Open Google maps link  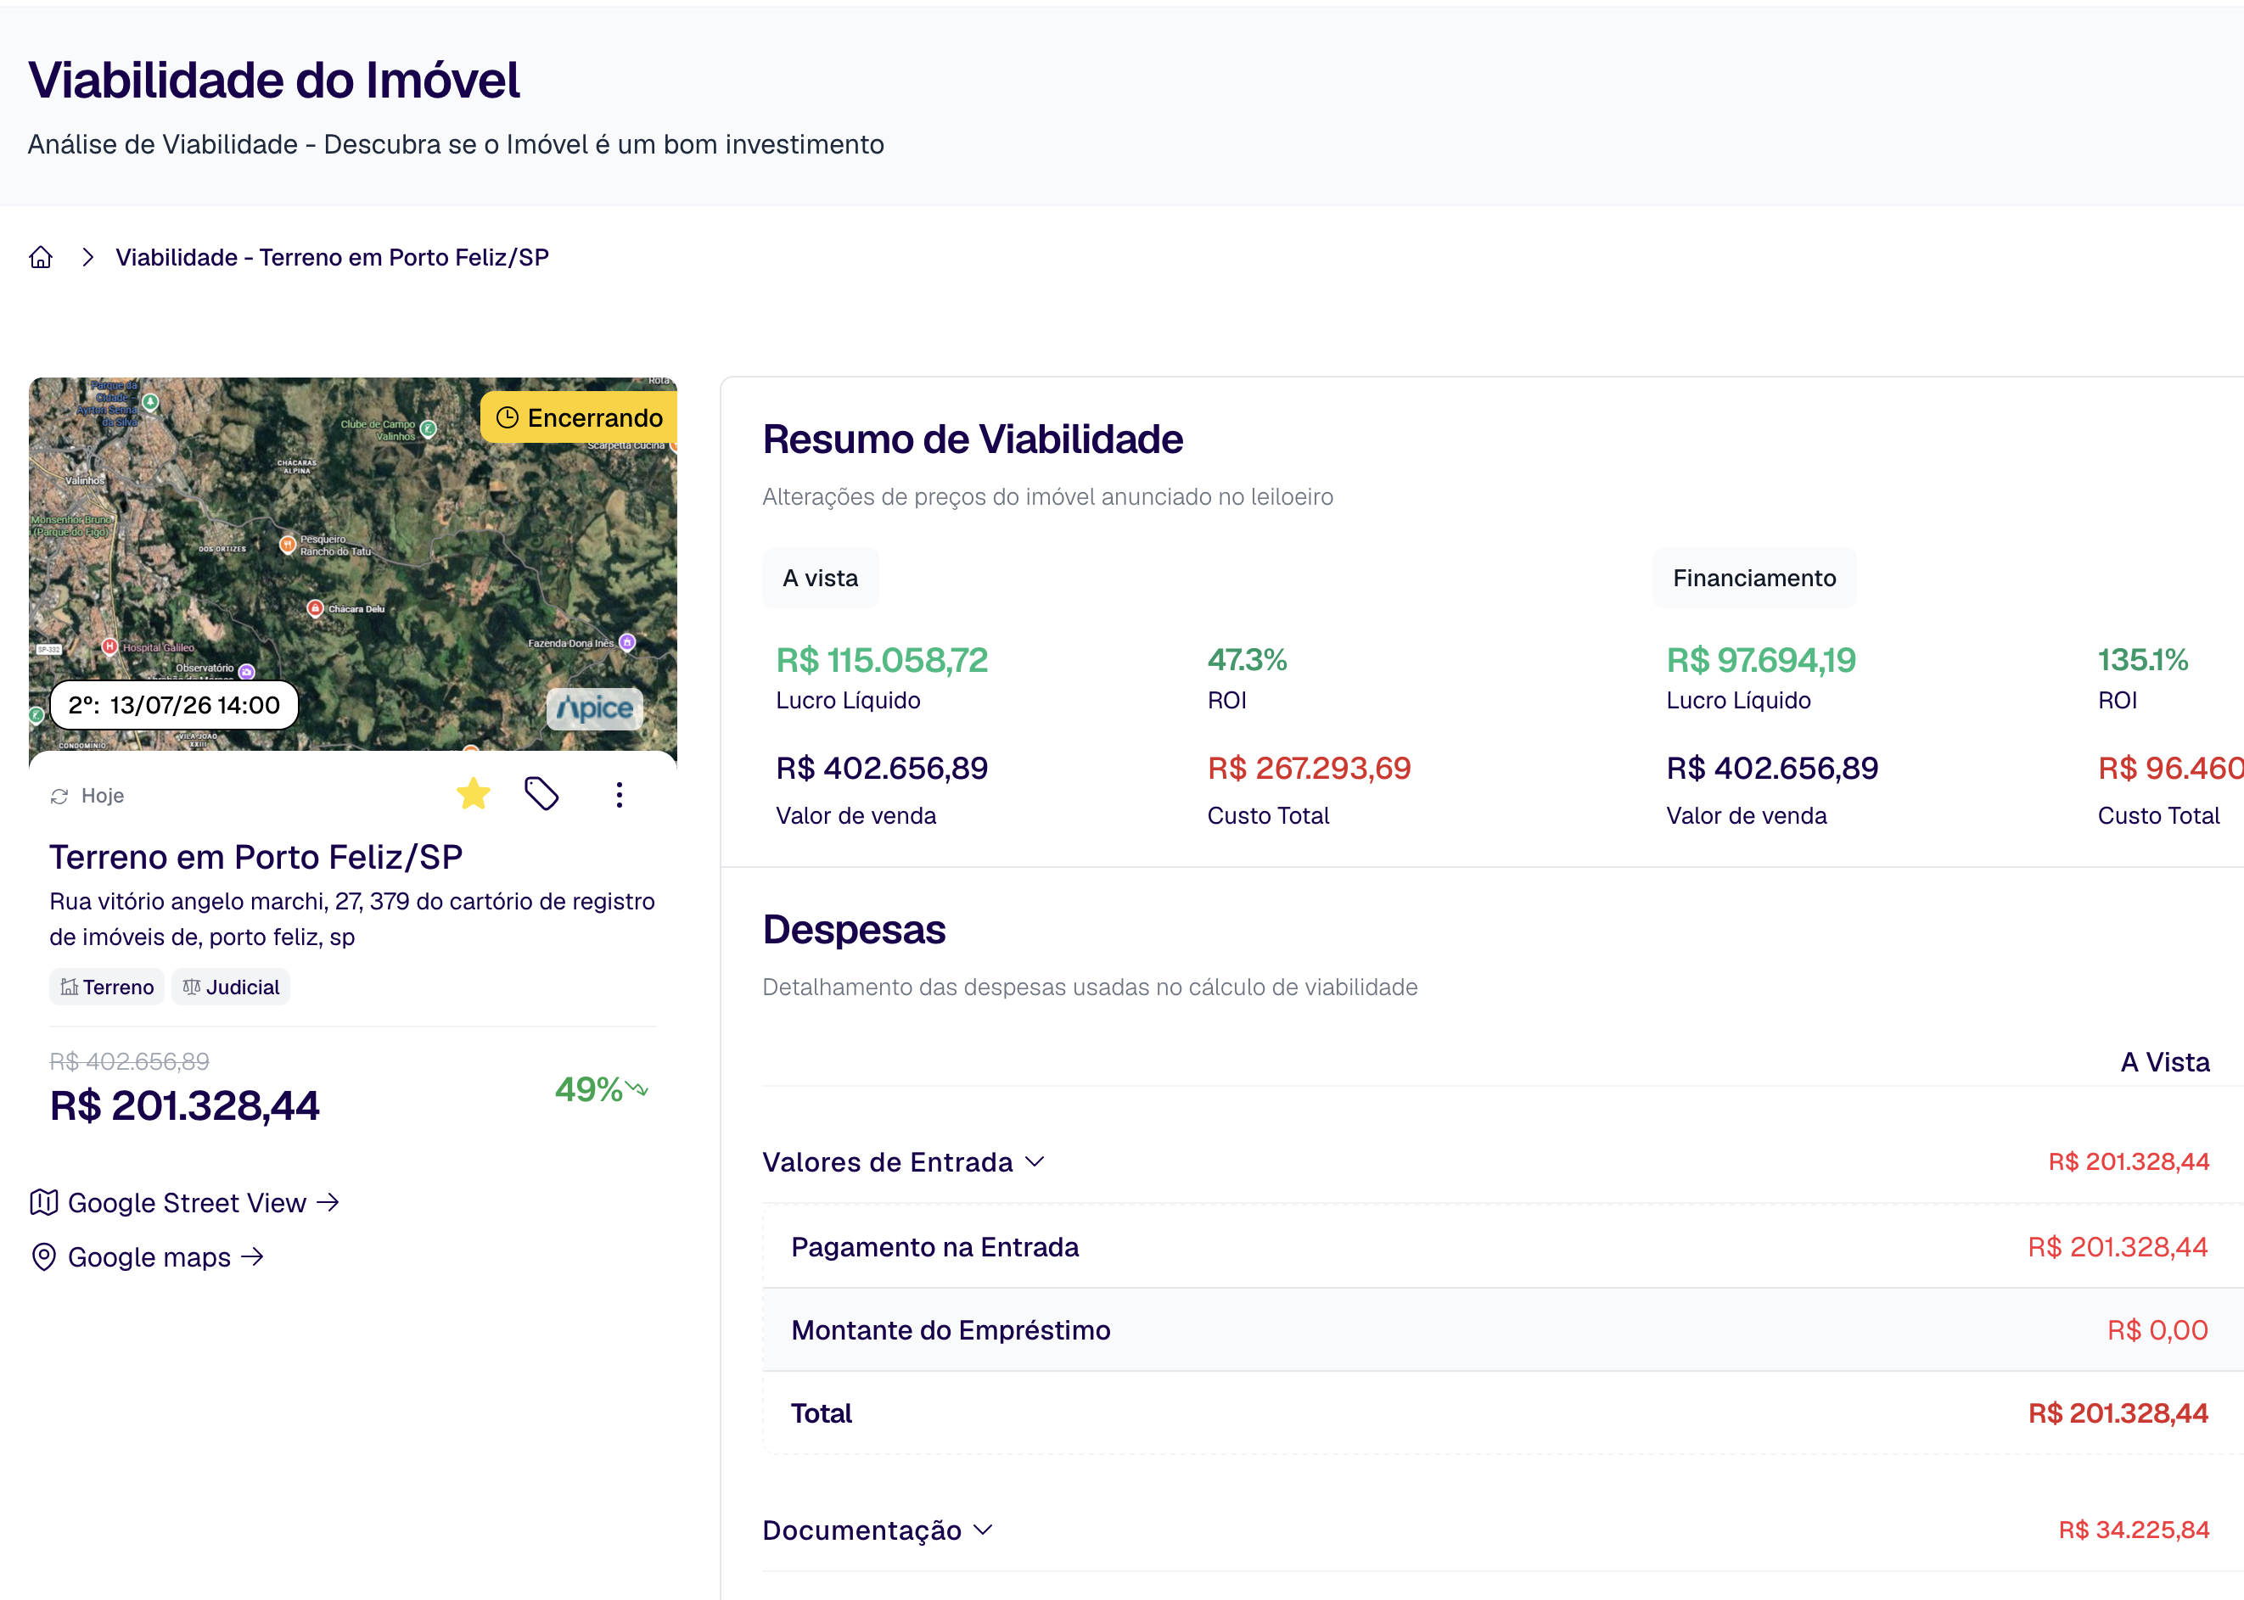tap(149, 1257)
